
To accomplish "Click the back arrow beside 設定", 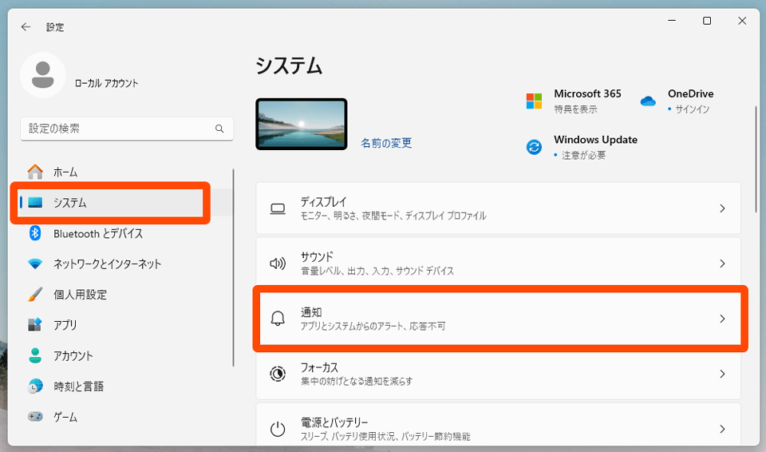I will click(x=26, y=27).
